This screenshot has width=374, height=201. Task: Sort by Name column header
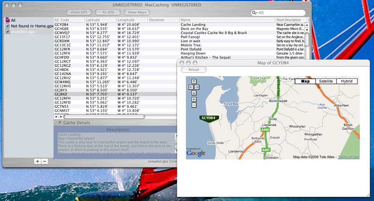[x=227, y=20]
